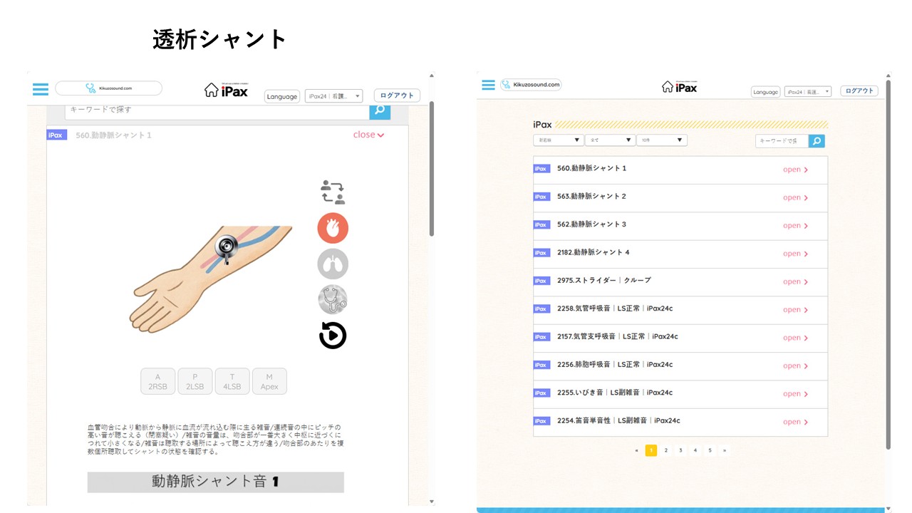
Task: Open iPax24 course dropdown in left panel
Action: 334,96
